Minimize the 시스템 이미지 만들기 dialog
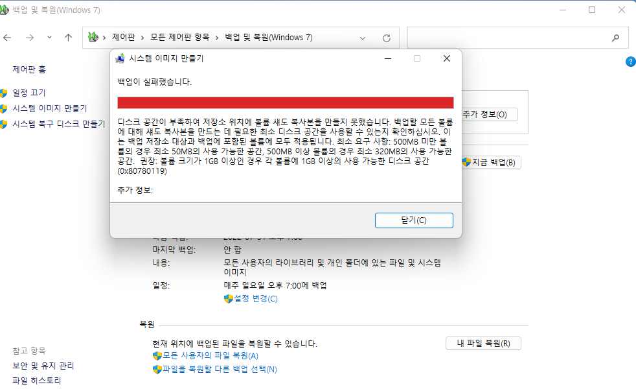The width and height of the screenshot is (636, 391). click(x=388, y=58)
